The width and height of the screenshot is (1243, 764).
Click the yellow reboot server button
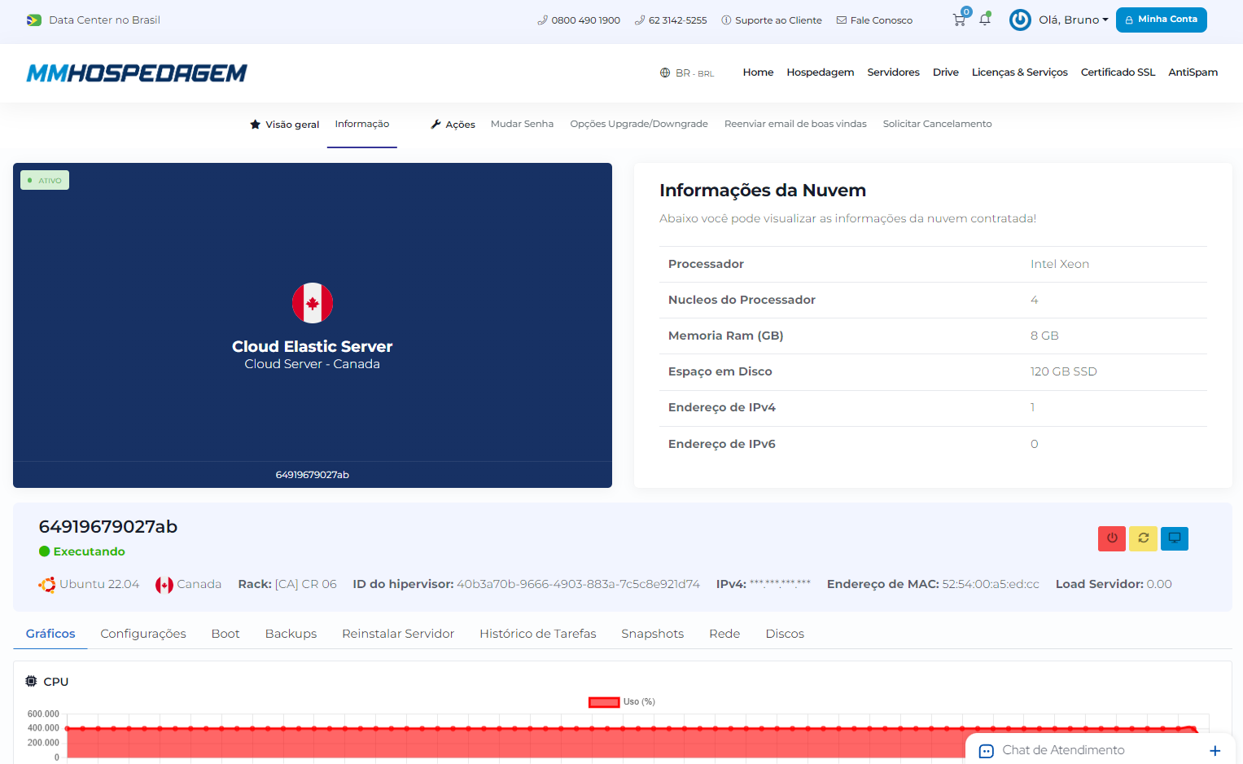[1143, 538]
